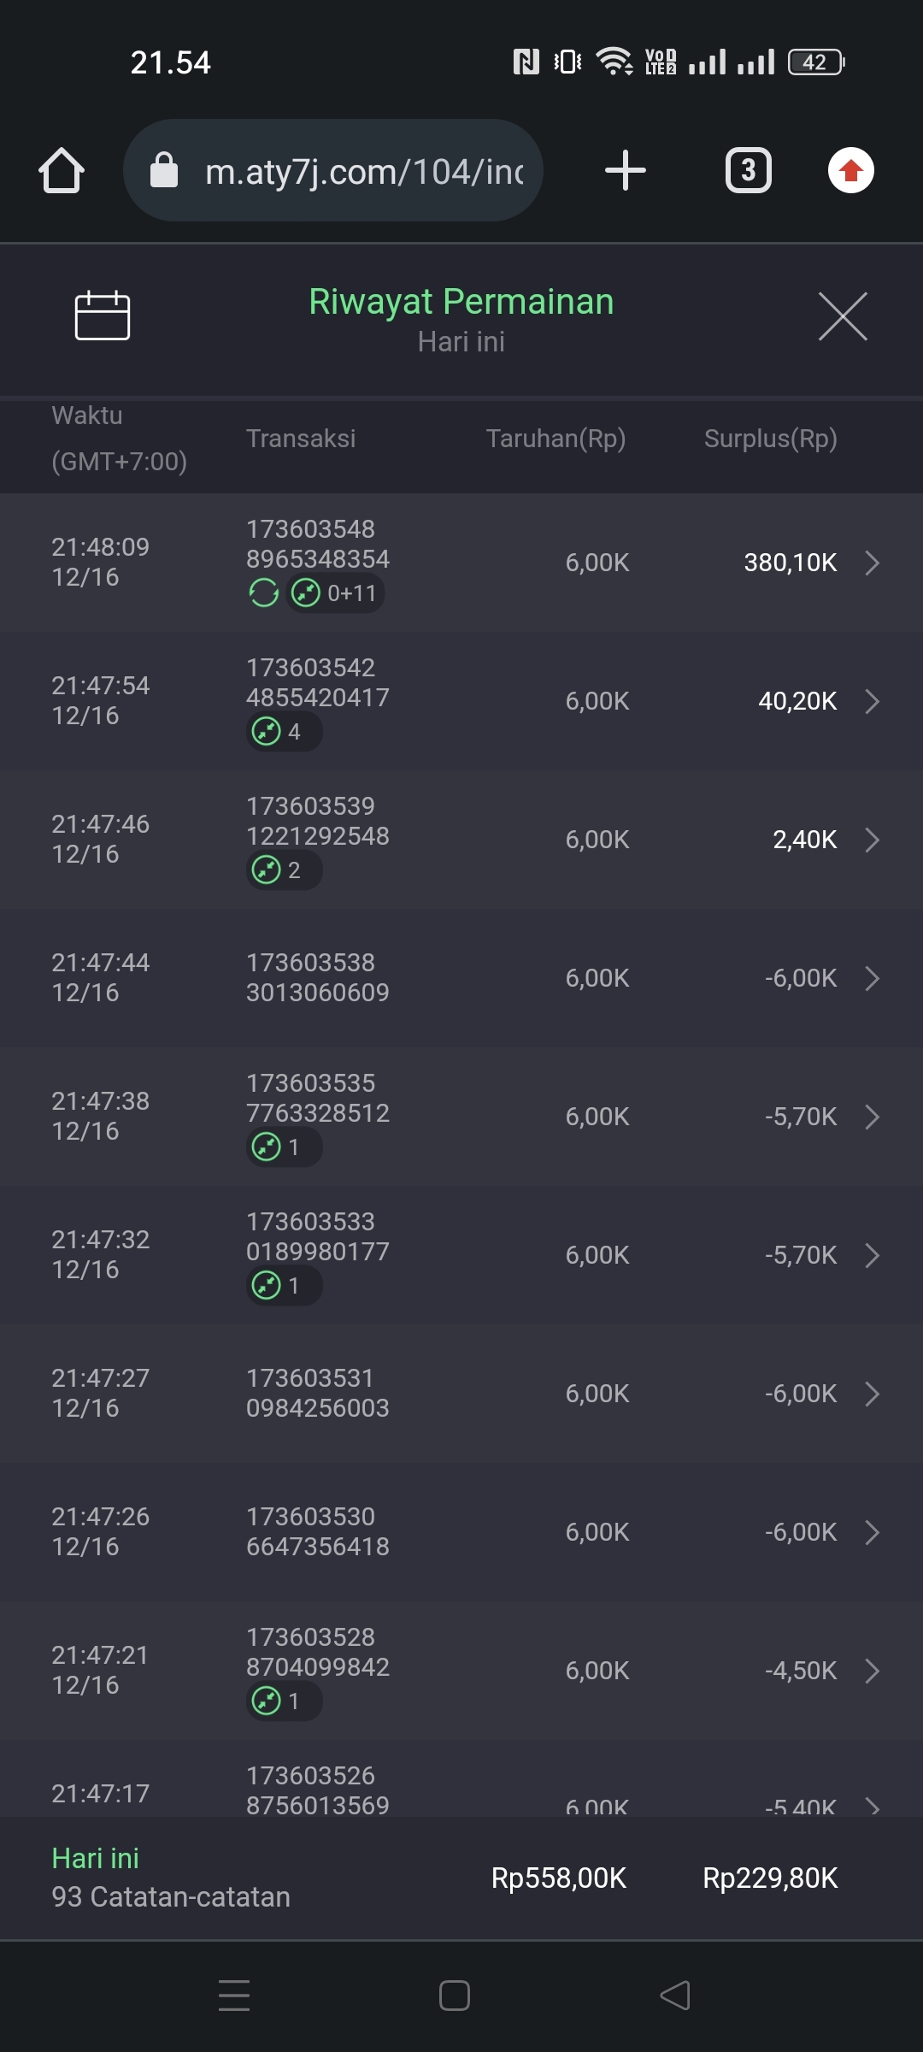Open transaction 1736035383013060609 entry
The width and height of the screenshot is (923, 2052).
(317, 977)
